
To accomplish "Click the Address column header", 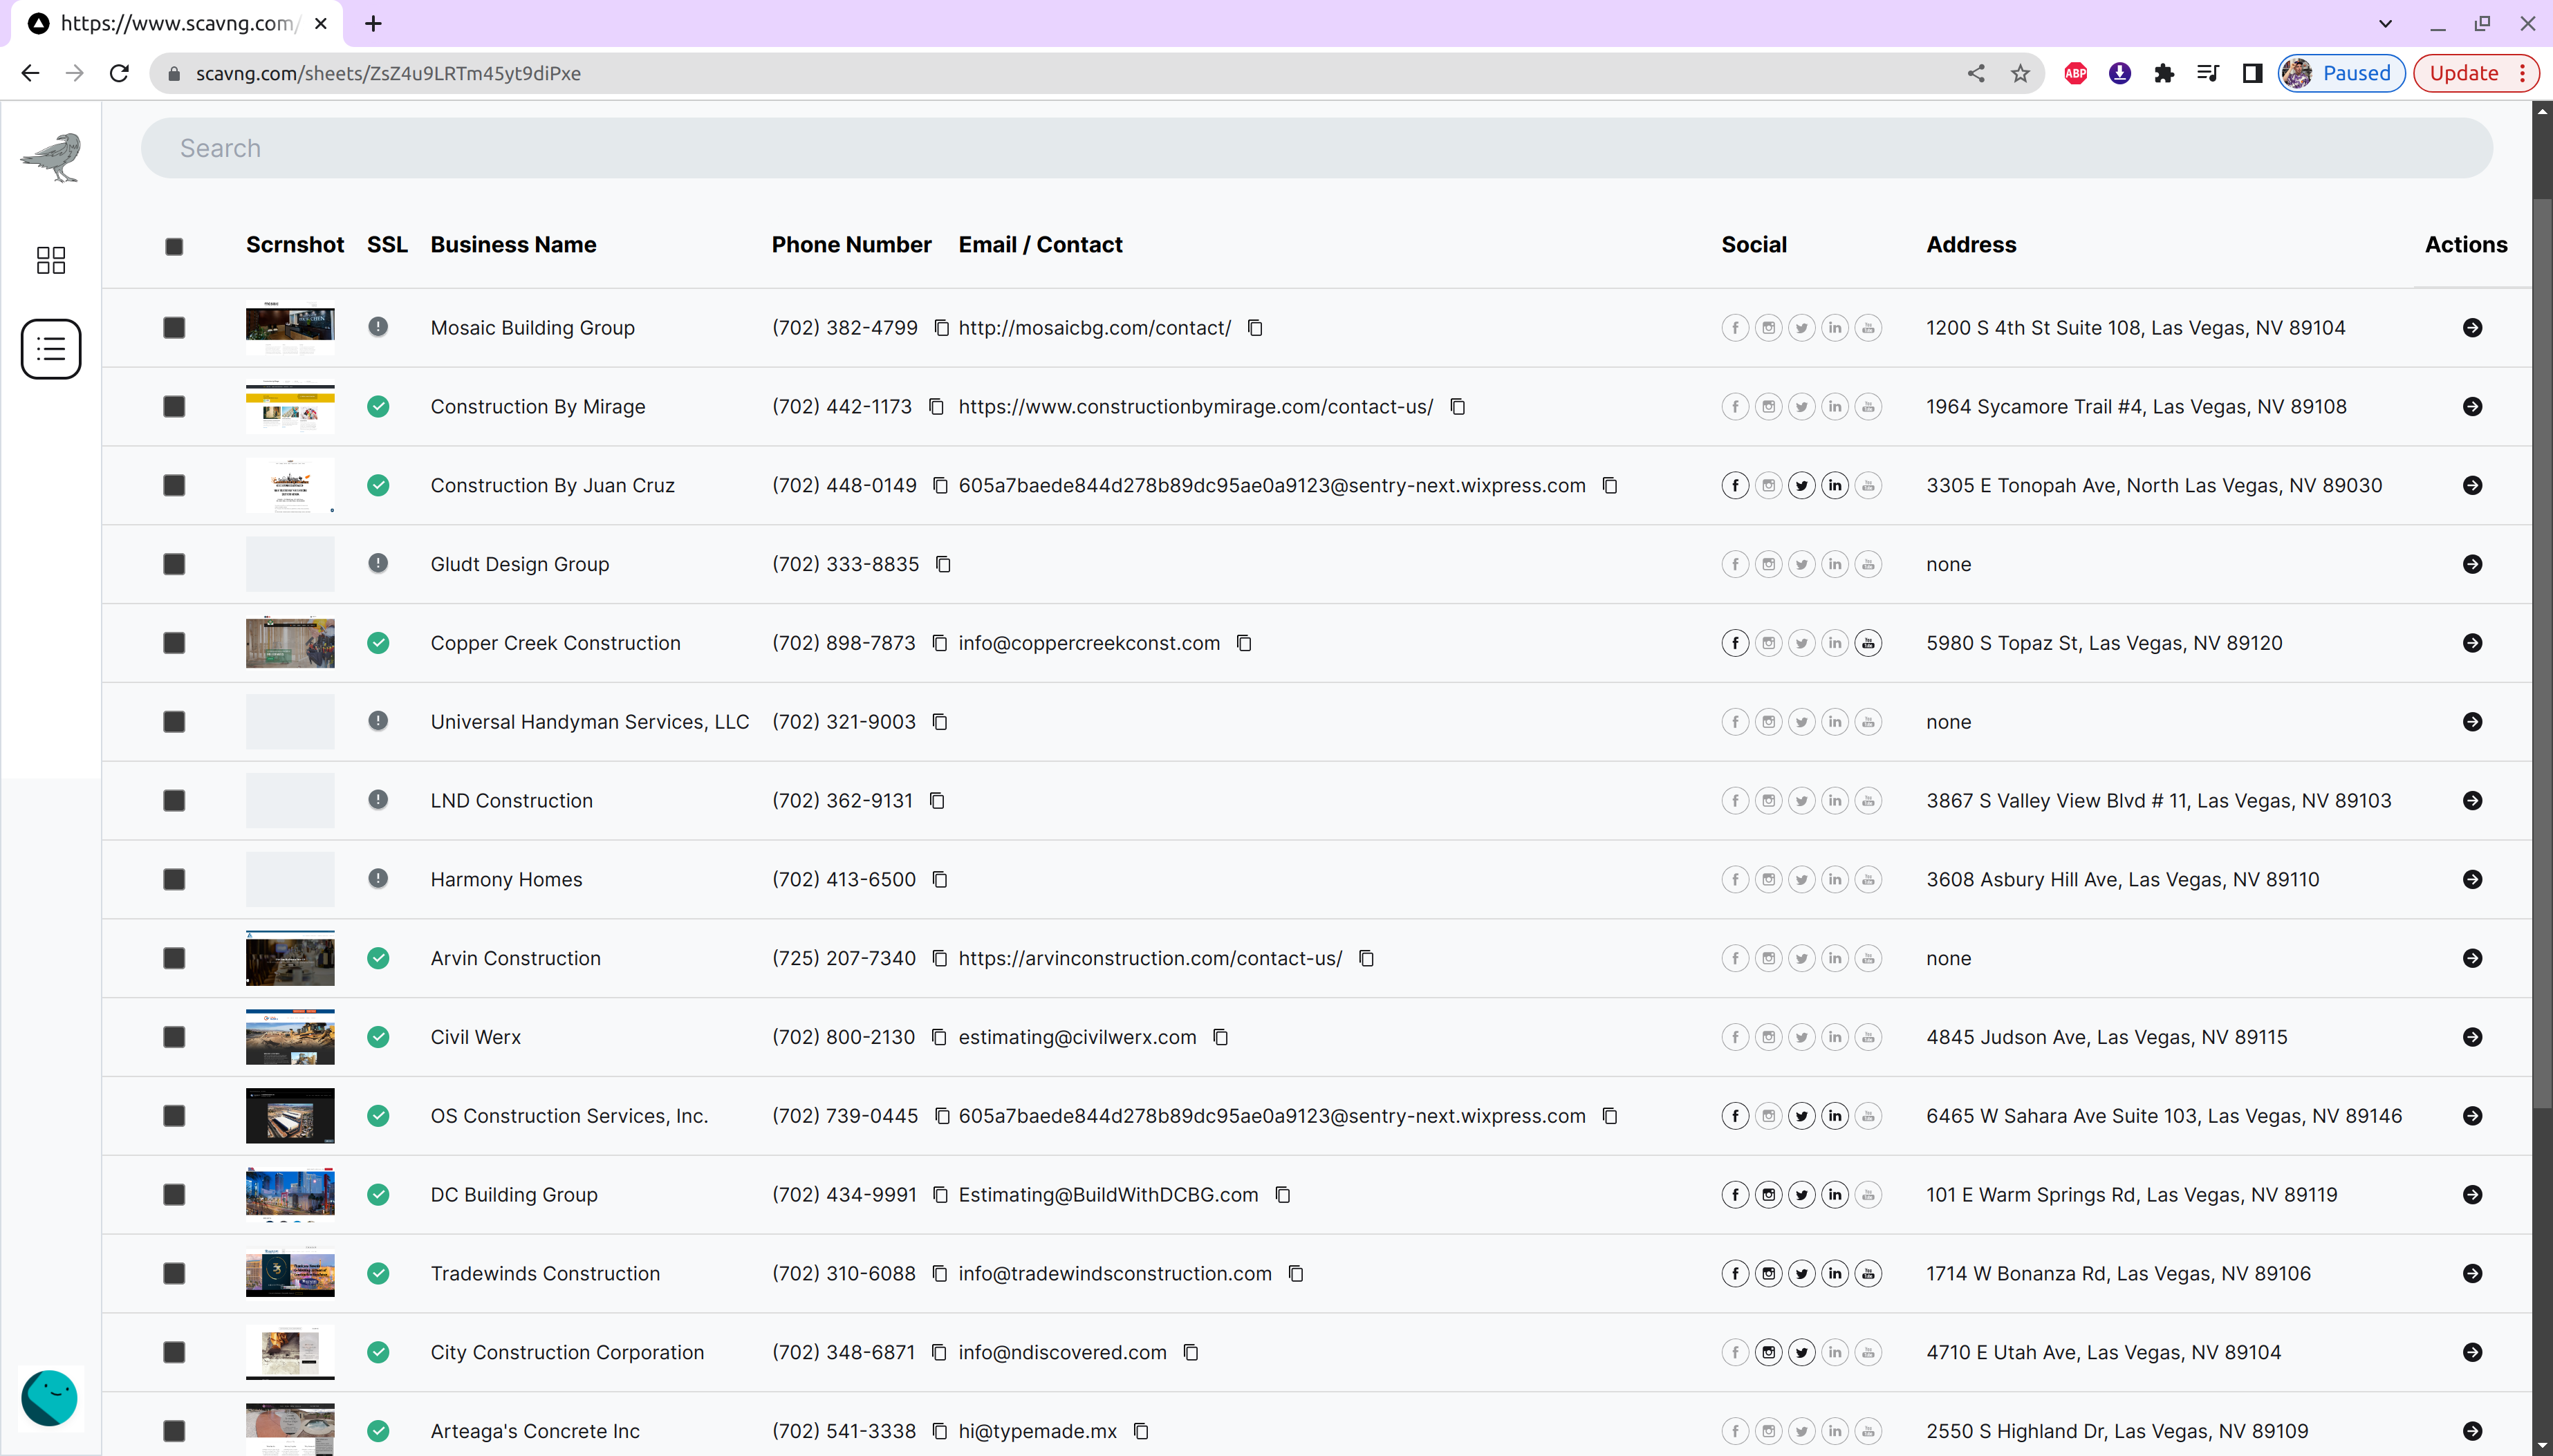I will 1971,245.
